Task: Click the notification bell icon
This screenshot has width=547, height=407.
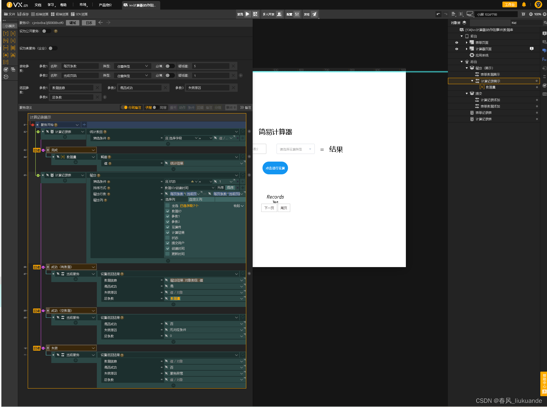Action: tap(524, 4)
